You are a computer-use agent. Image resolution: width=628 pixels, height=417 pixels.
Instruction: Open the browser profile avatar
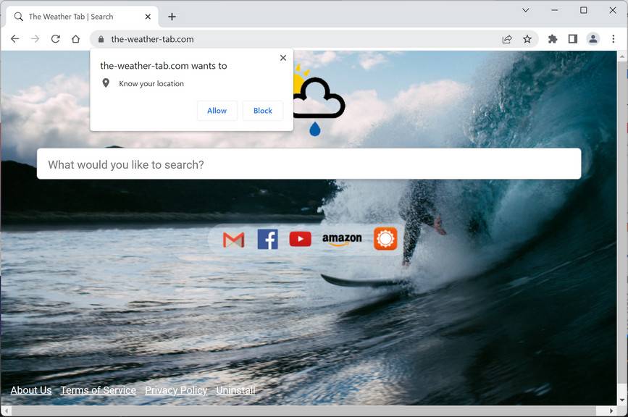click(x=594, y=38)
